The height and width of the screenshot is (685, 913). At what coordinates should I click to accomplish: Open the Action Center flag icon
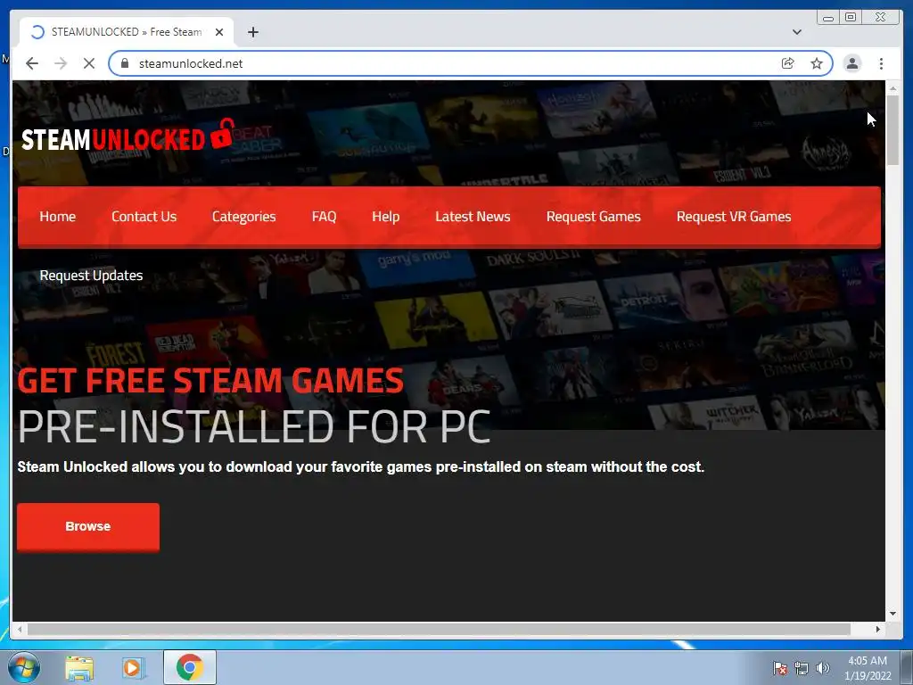[779, 668]
